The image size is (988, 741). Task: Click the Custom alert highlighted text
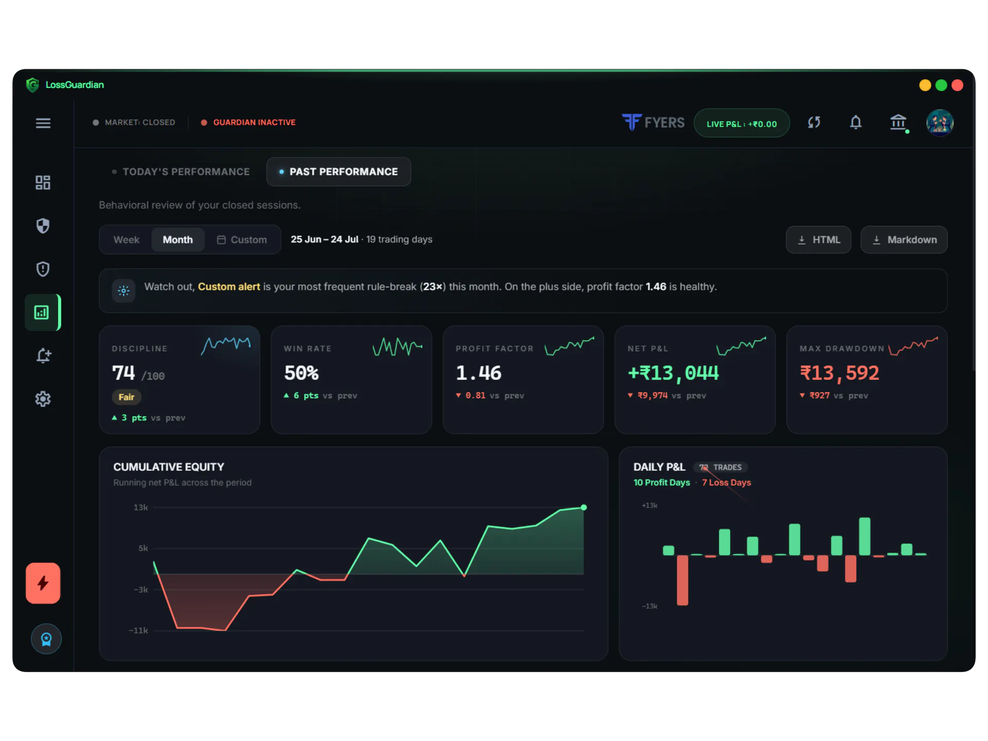[229, 287]
